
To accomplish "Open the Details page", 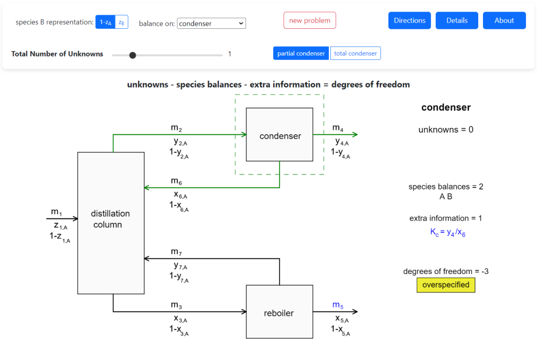I will click(x=457, y=20).
